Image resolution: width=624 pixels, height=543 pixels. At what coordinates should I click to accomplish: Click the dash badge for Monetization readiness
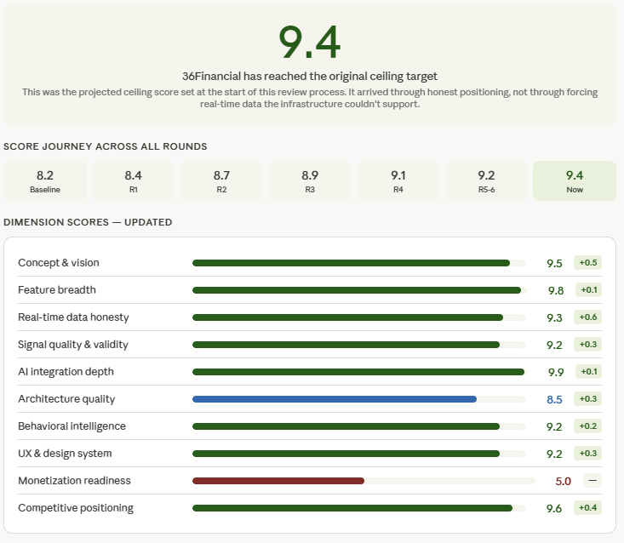[593, 481]
